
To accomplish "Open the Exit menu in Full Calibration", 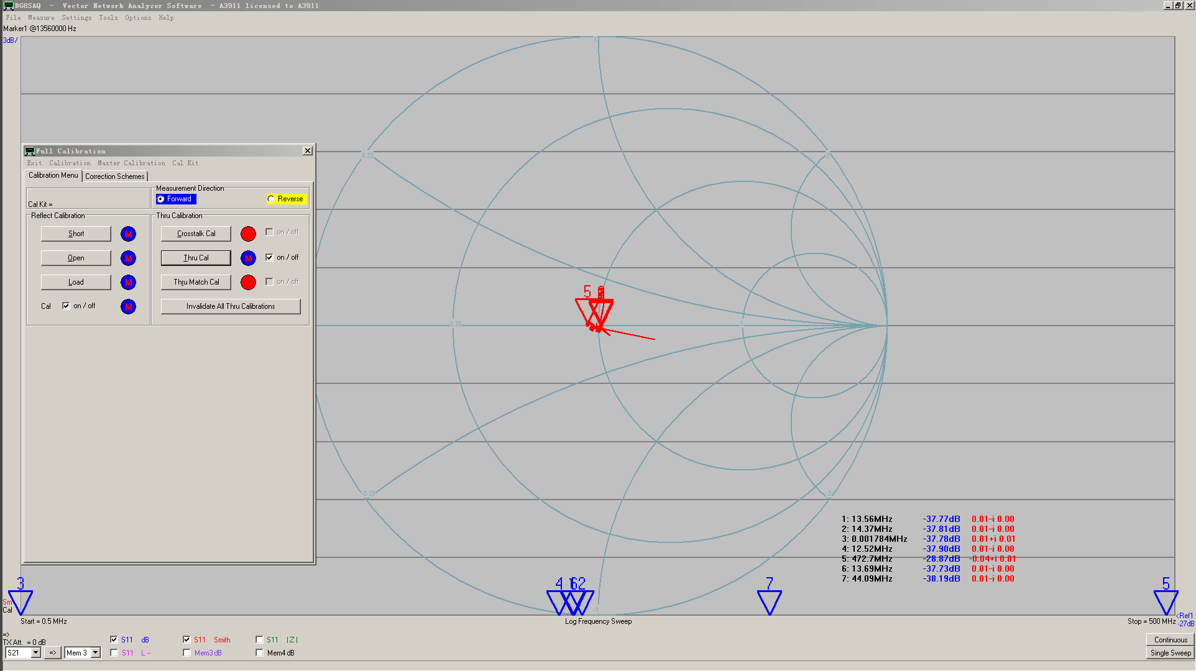I will pos(34,163).
